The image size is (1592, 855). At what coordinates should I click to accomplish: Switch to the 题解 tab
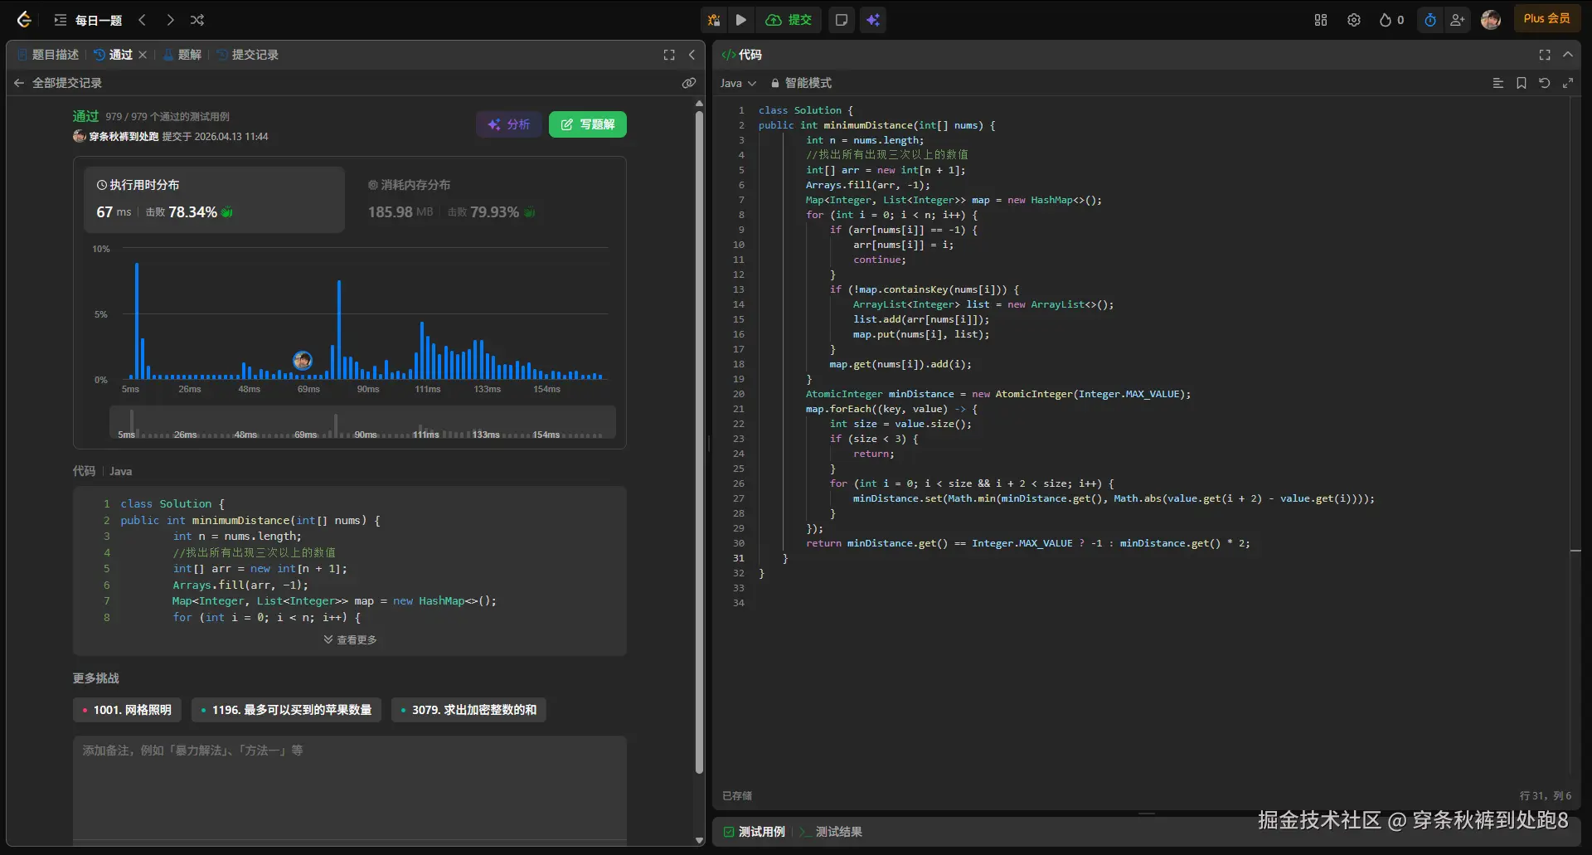(183, 55)
